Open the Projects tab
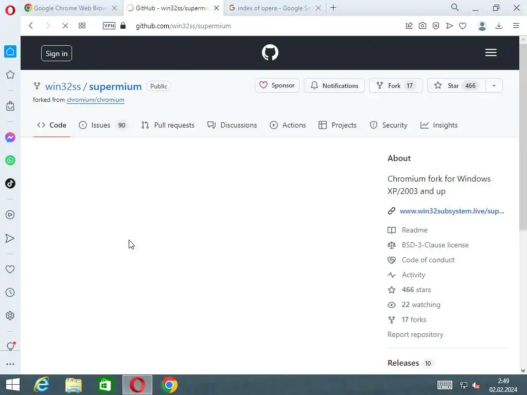Screen dimensions: 527x395 [338, 125]
